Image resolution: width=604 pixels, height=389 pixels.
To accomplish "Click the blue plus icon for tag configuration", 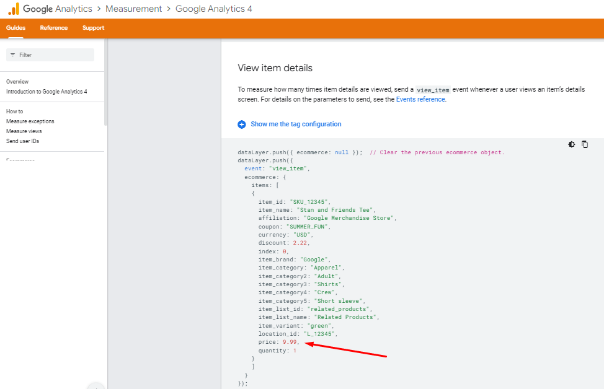I will (x=241, y=125).
